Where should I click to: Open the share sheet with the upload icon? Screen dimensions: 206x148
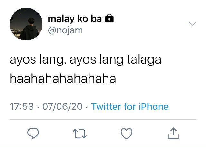[173, 133]
